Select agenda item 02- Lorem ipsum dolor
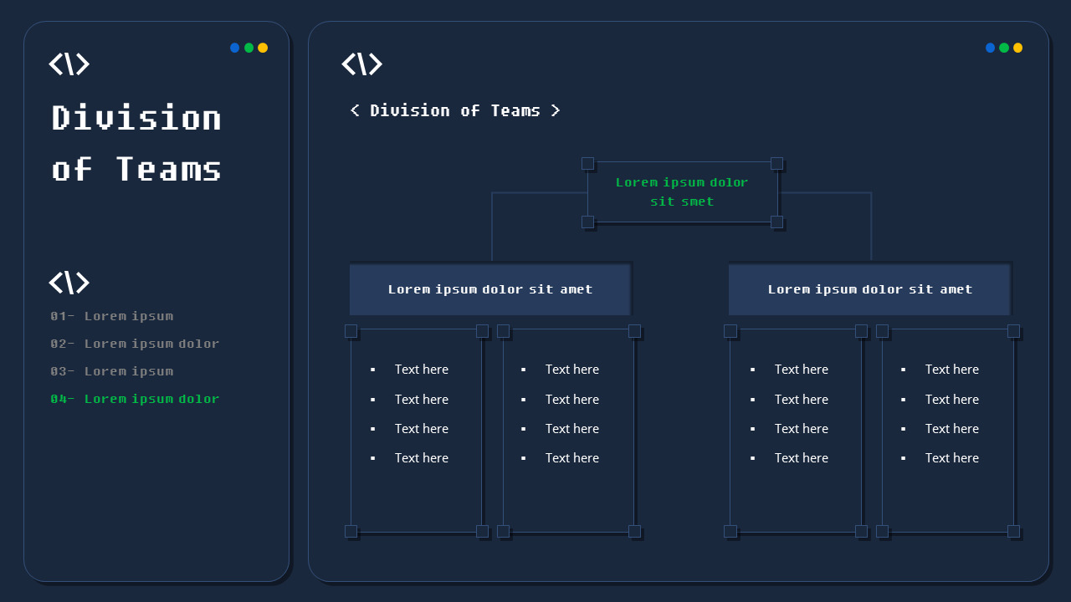Viewport: 1071px width, 602px height. pyautogui.click(x=135, y=344)
